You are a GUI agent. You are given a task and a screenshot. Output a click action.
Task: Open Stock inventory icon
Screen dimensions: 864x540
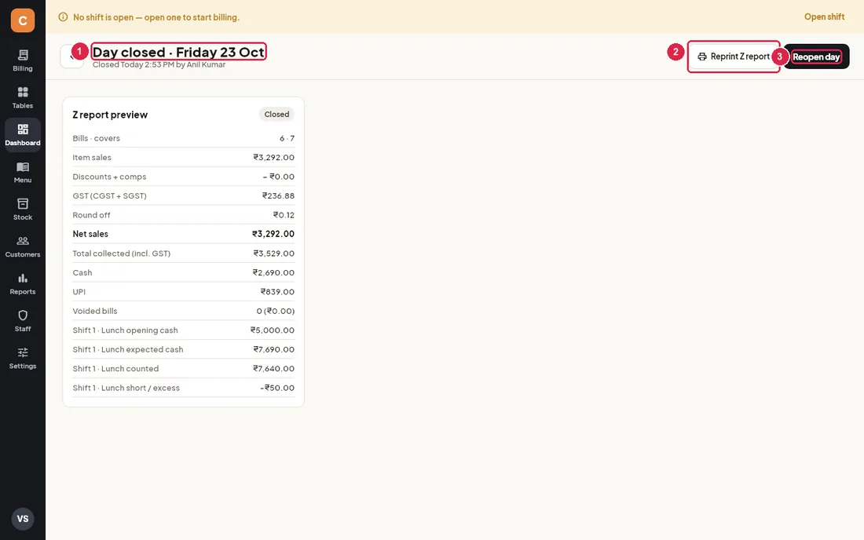pos(23,203)
